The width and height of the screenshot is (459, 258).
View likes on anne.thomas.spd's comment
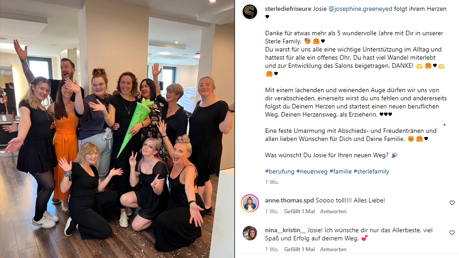299,211
